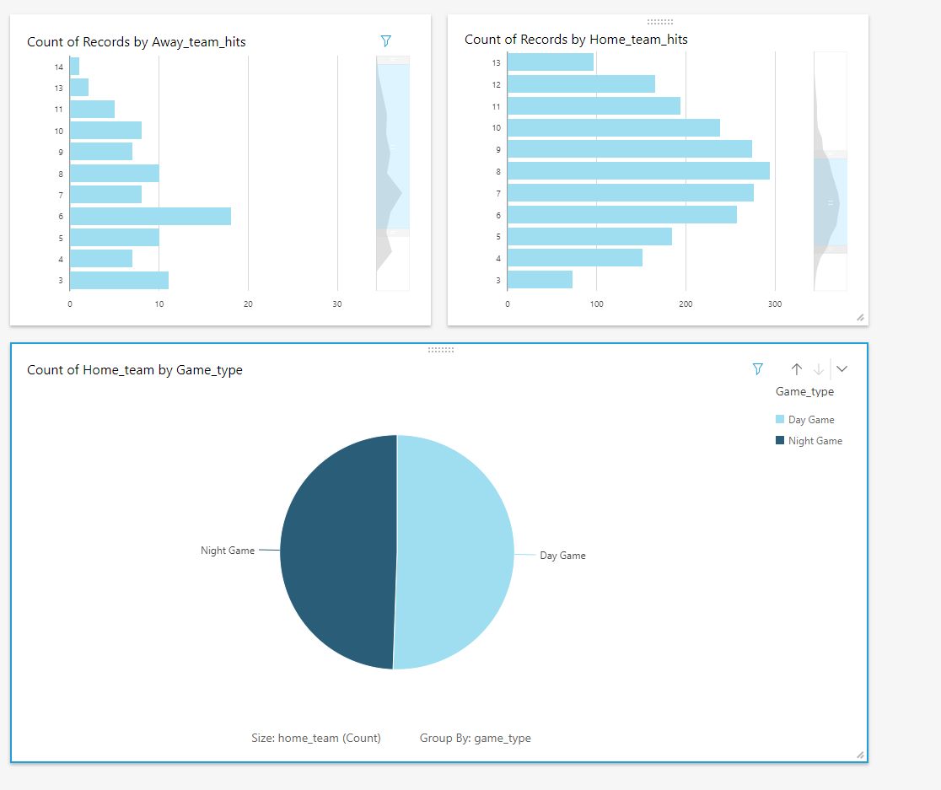The image size is (941, 790).
Task: Select bar for 13 in Home_team_hits
Action: pos(551,62)
